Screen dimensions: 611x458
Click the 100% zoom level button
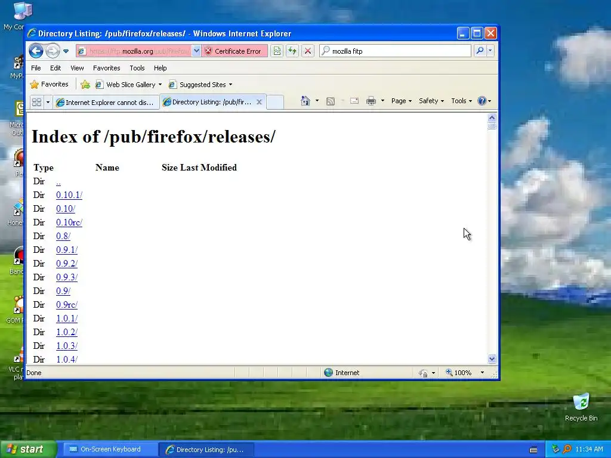point(459,373)
